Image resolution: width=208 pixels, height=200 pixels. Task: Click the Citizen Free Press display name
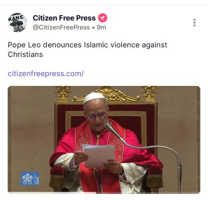(64, 18)
